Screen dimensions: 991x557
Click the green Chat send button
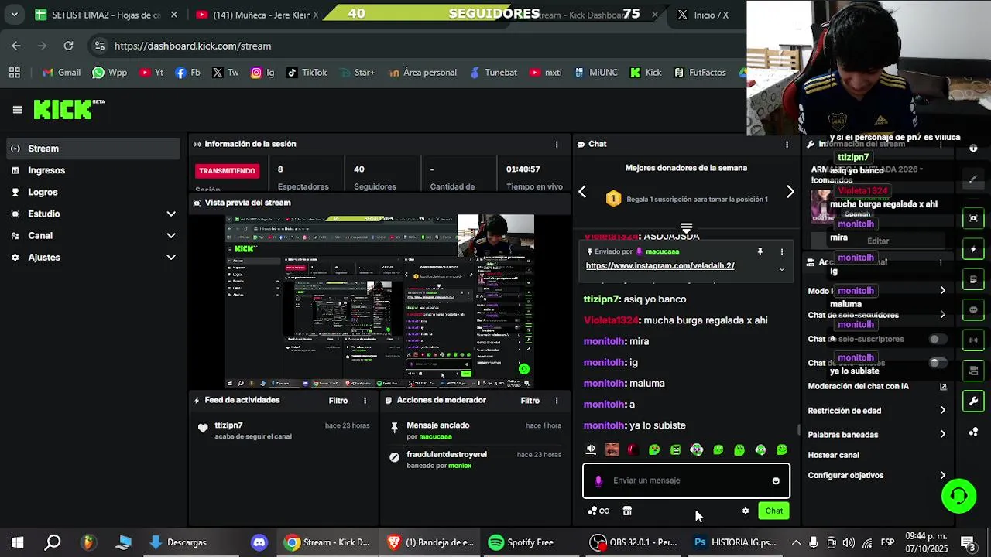click(773, 511)
